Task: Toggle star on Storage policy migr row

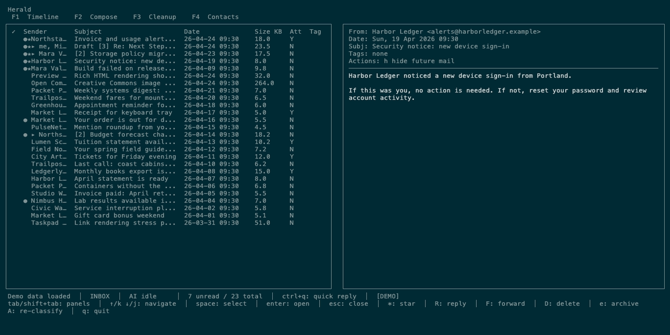Action: tap(29, 54)
